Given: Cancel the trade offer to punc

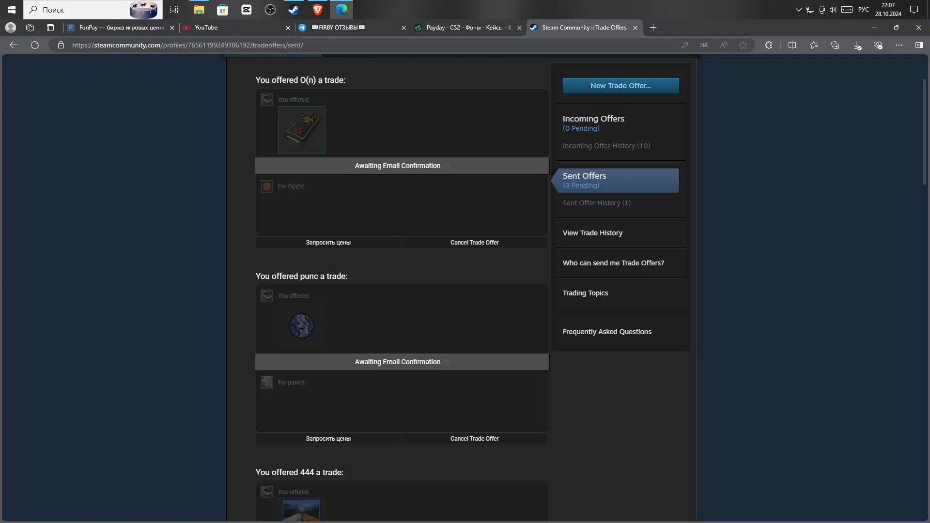Looking at the screenshot, I should [474, 439].
